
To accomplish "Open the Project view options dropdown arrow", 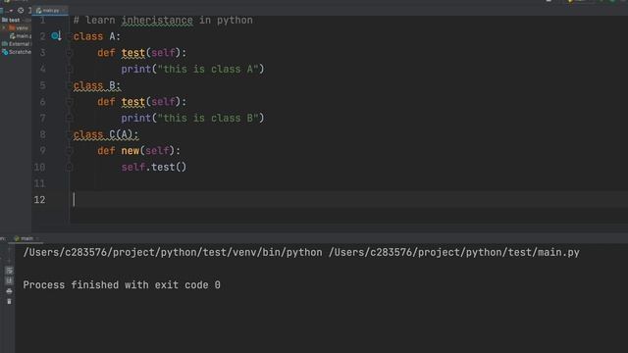I will pyautogui.click(x=11, y=11).
